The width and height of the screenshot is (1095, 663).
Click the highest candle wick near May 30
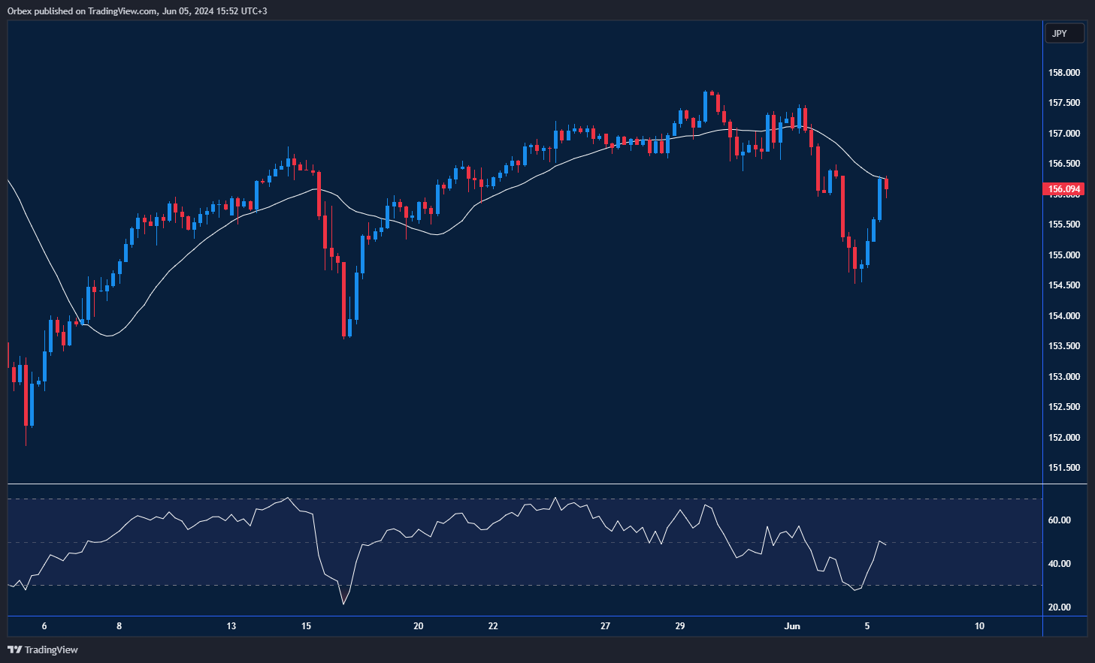coord(705,90)
